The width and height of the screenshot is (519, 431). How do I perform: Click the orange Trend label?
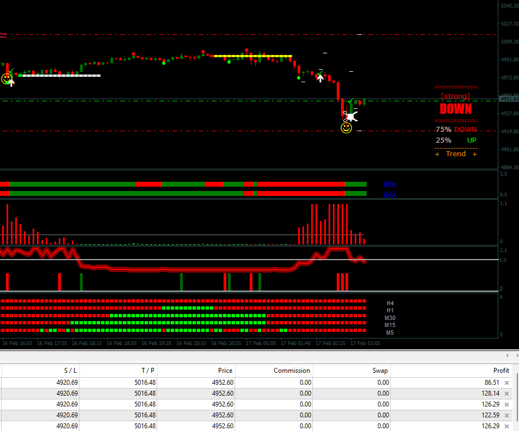(x=455, y=154)
